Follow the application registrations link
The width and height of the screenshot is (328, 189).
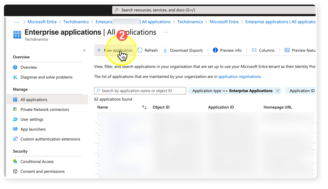[240, 77]
